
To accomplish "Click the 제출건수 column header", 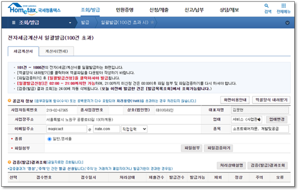I will pyautogui.click(x=156, y=178).
